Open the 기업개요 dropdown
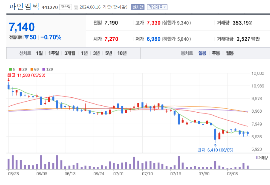The image size is (270, 185). tap(156, 6)
